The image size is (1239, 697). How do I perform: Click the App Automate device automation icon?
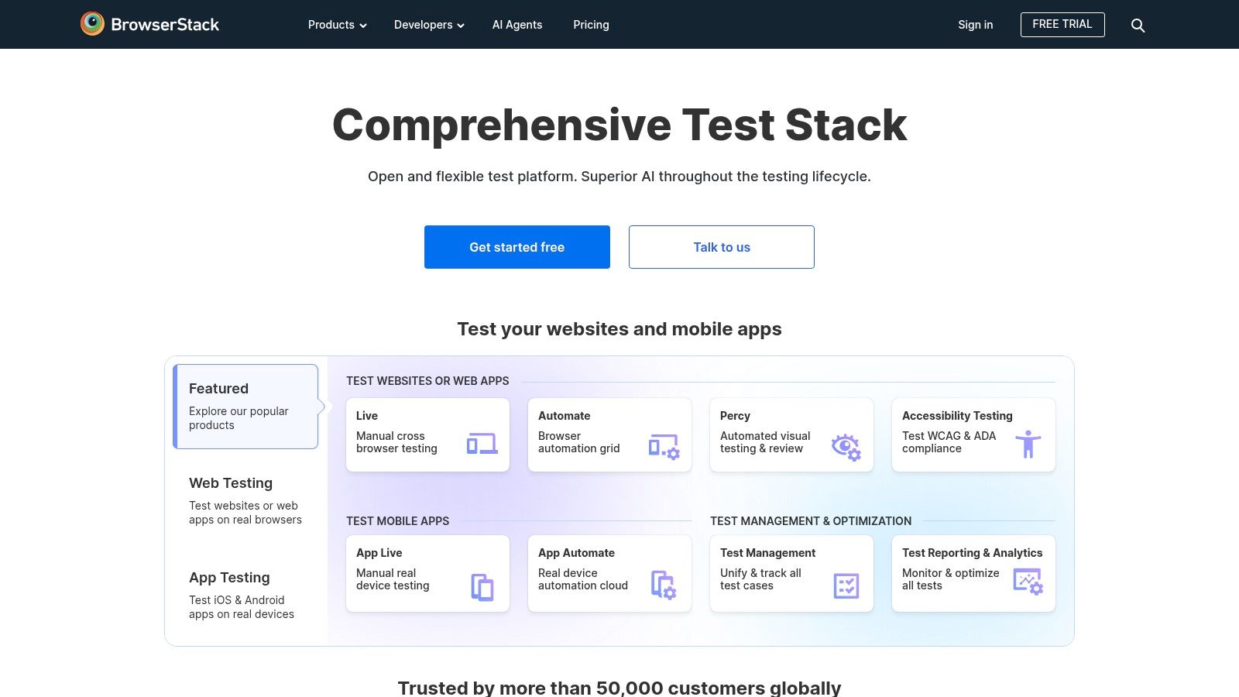(x=664, y=585)
